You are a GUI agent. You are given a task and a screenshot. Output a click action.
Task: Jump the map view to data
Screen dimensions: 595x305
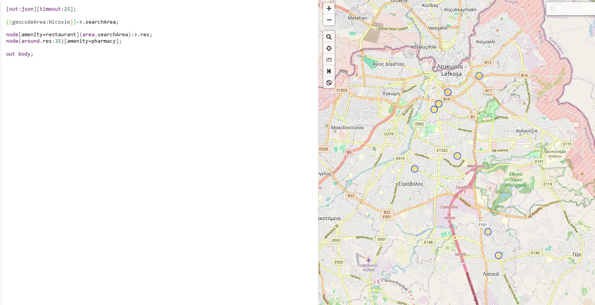[329, 71]
